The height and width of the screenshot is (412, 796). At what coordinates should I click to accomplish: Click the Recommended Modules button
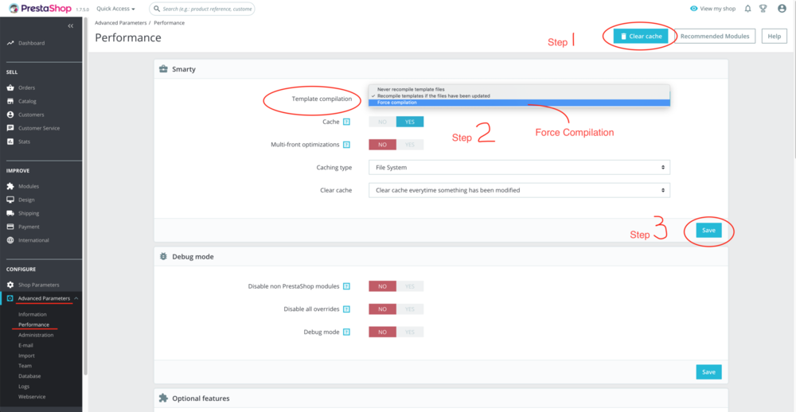715,37
